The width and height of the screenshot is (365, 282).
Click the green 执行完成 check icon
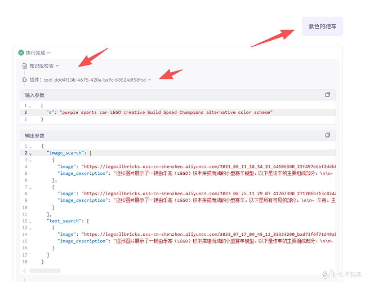(x=21, y=53)
